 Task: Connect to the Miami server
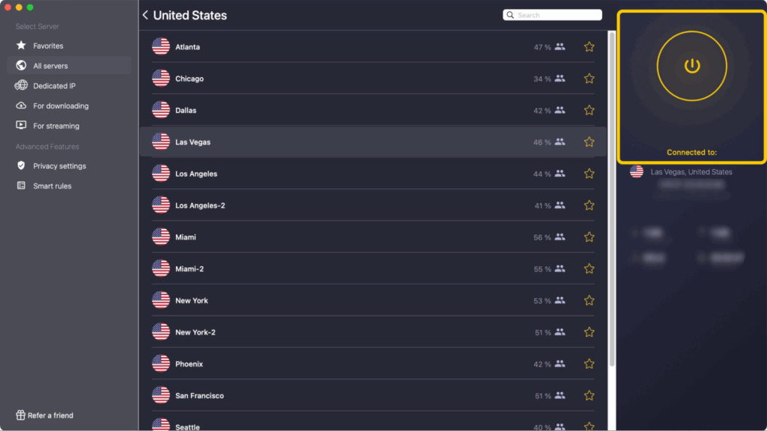(x=186, y=237)
